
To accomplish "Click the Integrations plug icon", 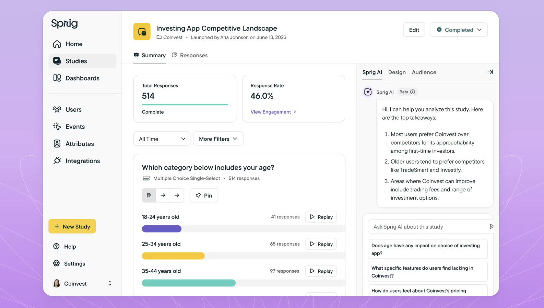I will (x=57, y=161).
